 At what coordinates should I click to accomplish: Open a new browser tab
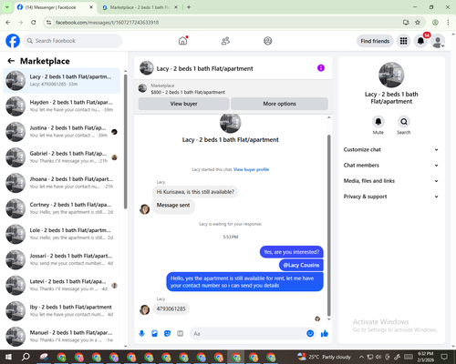189,7
